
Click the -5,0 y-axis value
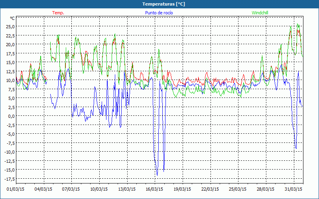coord(10,134)
